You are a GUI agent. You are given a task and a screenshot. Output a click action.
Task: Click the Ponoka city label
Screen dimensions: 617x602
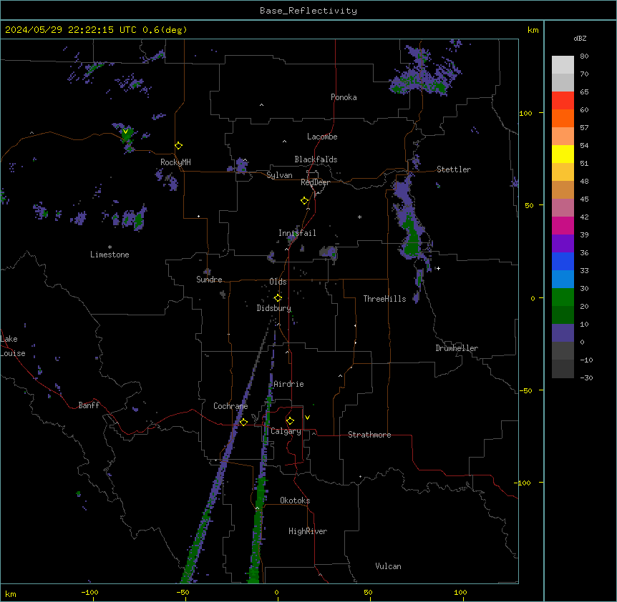344,97
